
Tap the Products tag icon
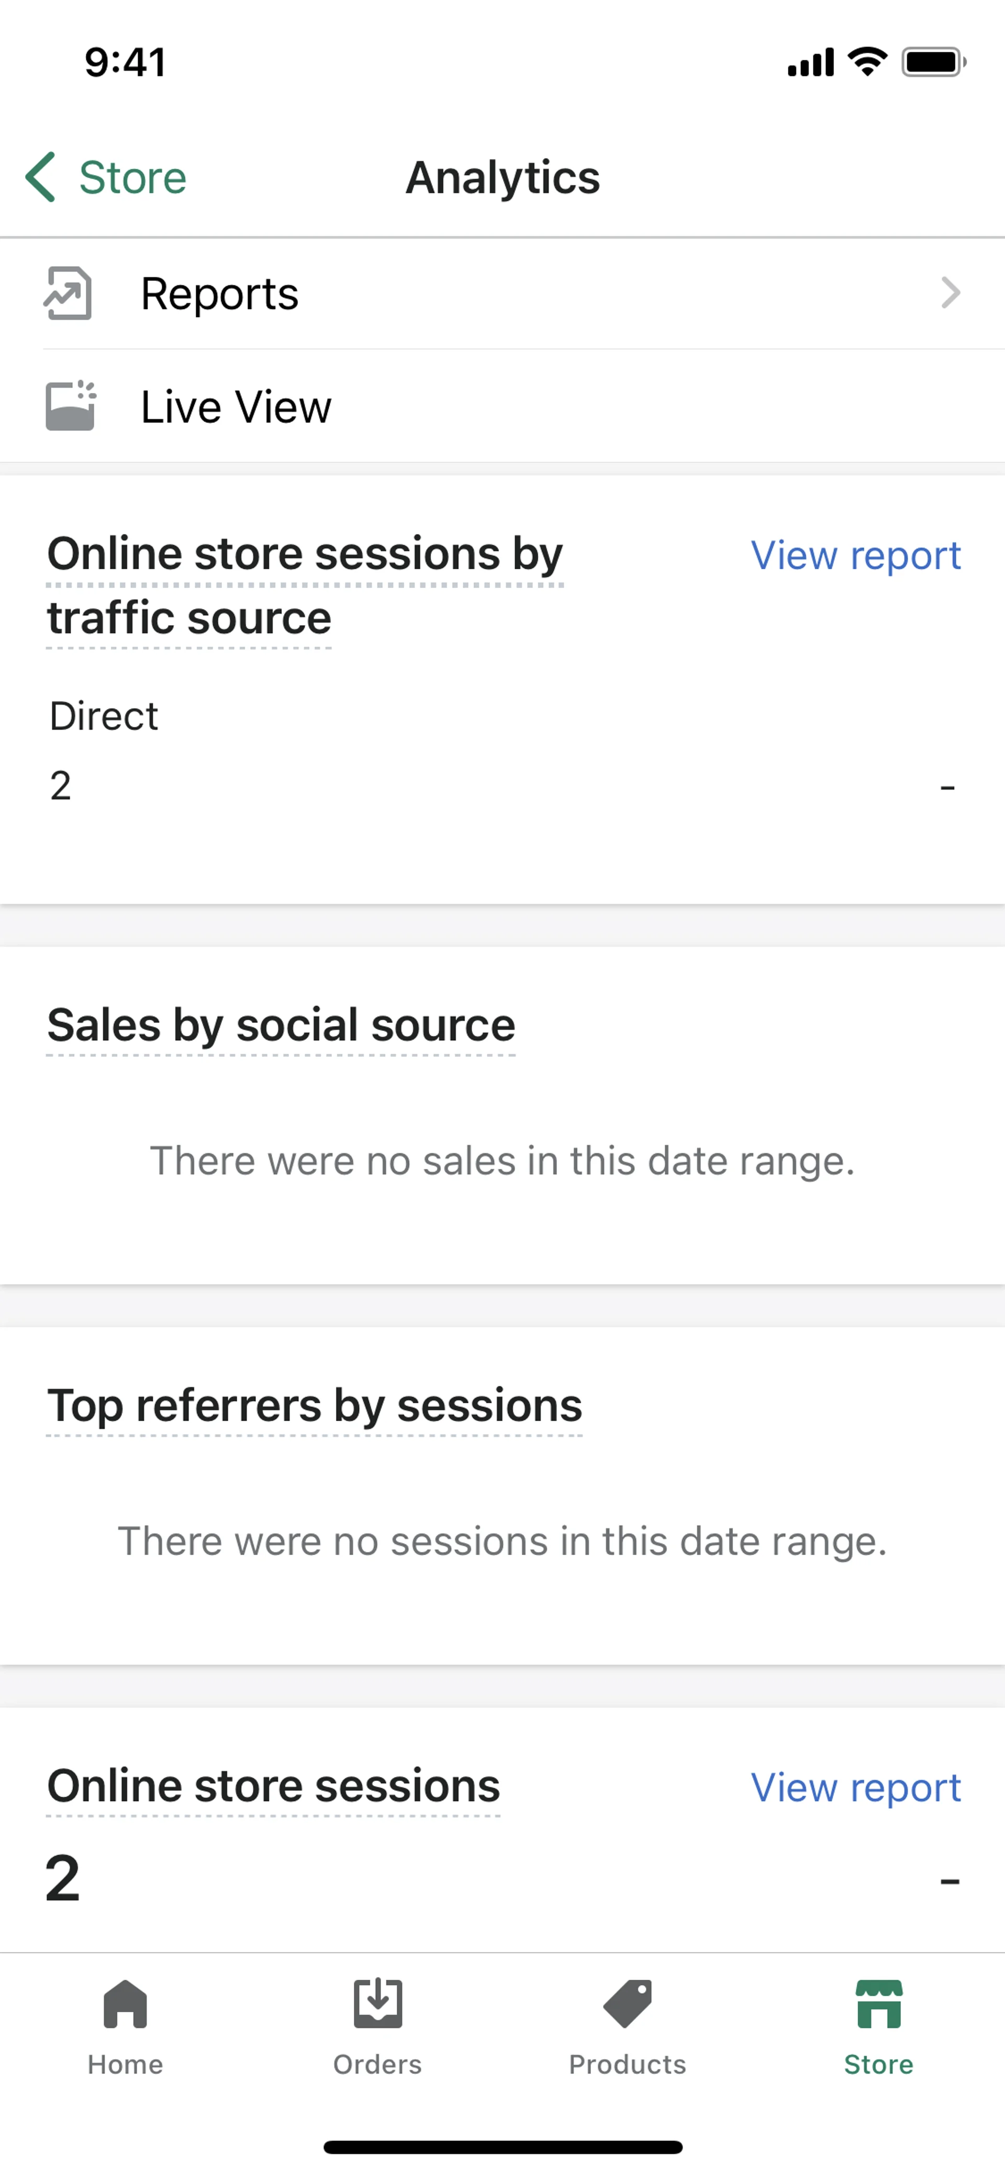[x=628, y=2003]
